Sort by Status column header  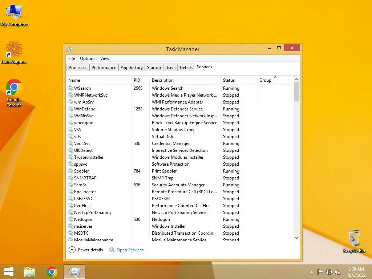(x=239, y=80)
